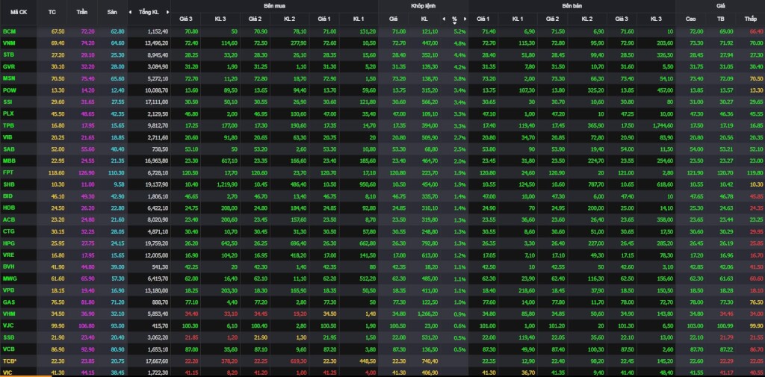Open the VNM stock ticker
The height and width of the screenshot is (377, 765).
pos(9,43)
